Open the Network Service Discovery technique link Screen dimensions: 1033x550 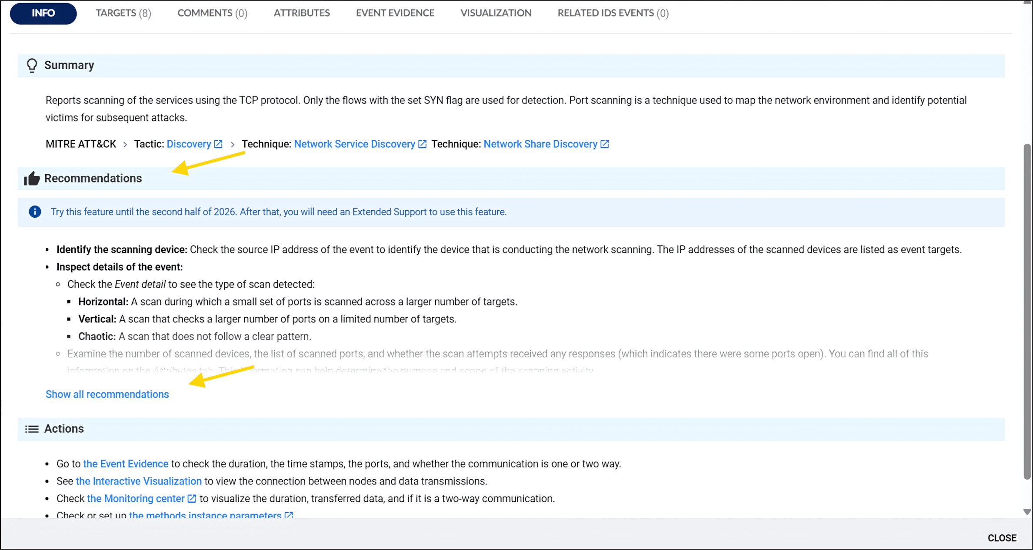(354, 144)
